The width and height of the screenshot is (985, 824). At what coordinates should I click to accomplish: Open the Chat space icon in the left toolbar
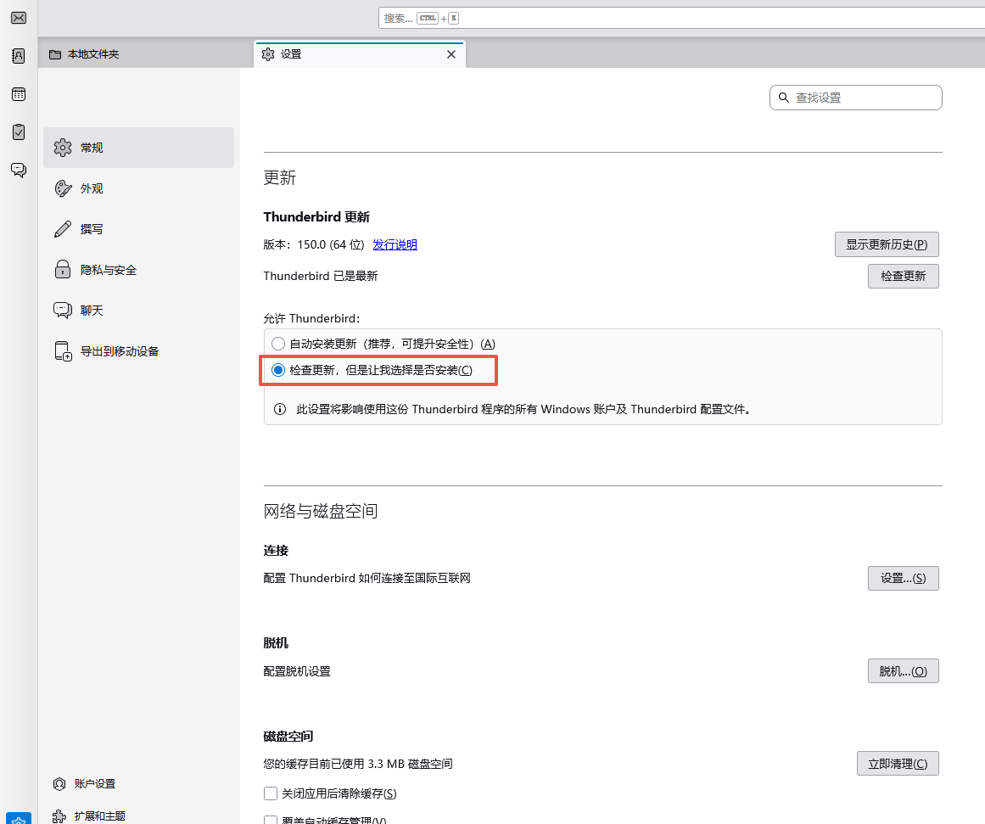(x=19, y=170)
